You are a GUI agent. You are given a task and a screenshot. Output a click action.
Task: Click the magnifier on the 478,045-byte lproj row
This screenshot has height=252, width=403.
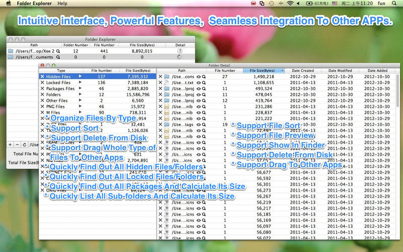coord(204,95)
